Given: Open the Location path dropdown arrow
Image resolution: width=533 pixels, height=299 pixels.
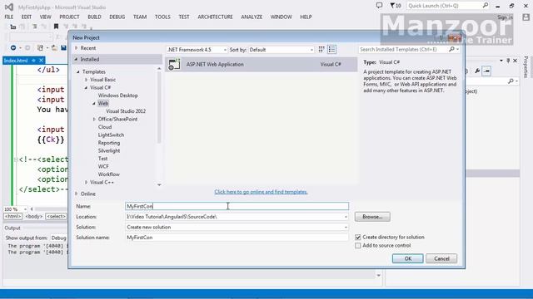Looking at the screenshot, I should coord(346,217).
